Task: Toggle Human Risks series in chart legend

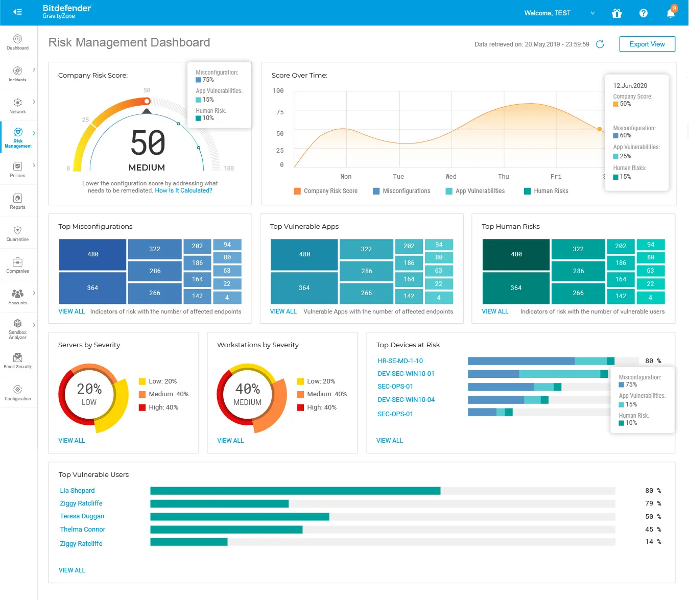Action: point(546,191)
